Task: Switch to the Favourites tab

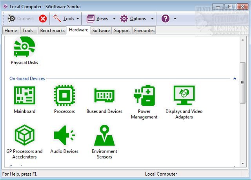Action: (x=144, y=31)
